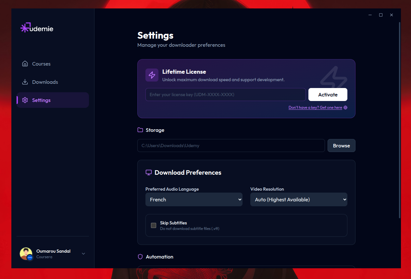This screenshot has height=279, width=411.
Task: Navigate to the Courses page
Action: point(41,64)
